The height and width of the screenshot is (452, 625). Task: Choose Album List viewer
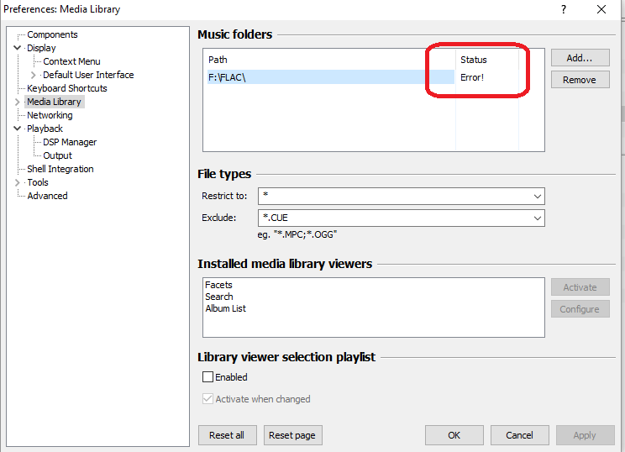225,308
